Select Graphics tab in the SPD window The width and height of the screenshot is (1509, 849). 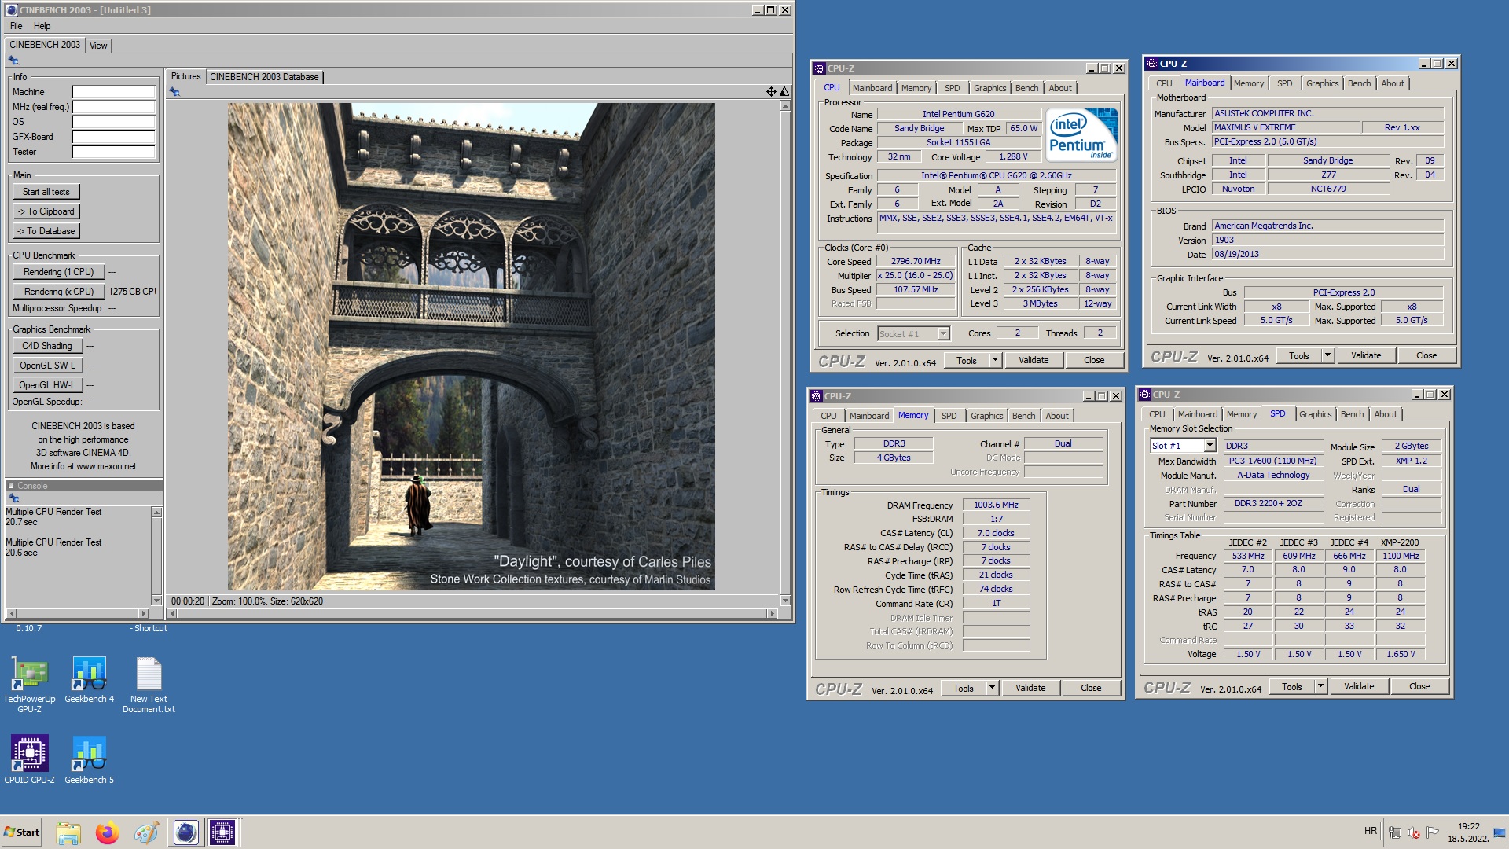[x=1315, y=414]
